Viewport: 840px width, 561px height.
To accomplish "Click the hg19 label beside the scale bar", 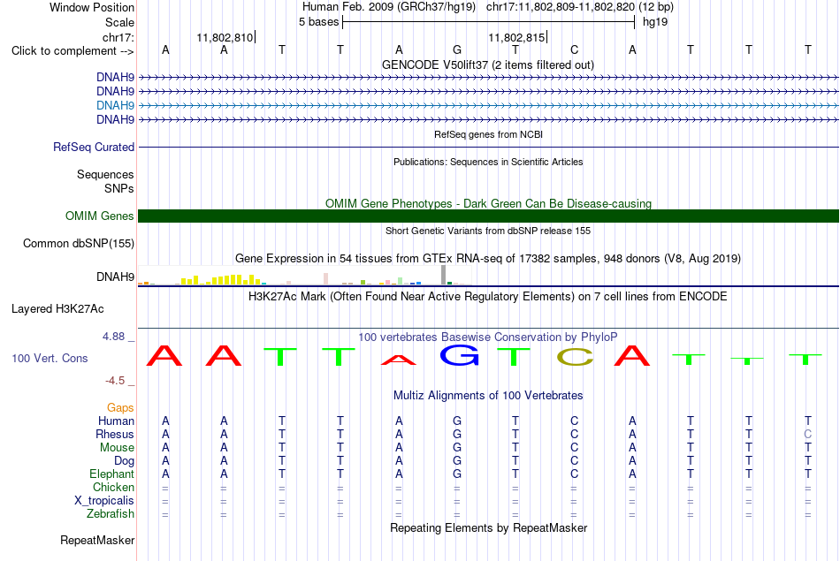I will point(655,22).
